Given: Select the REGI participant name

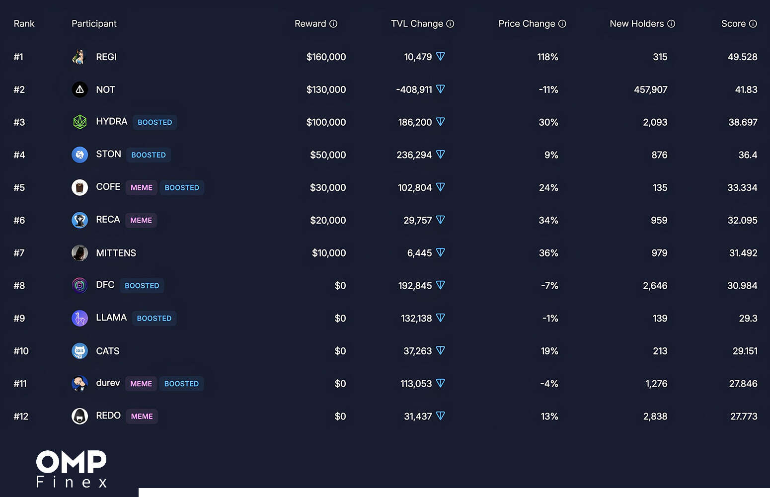Looking at the screenshot, I should (x=106, y=57).
